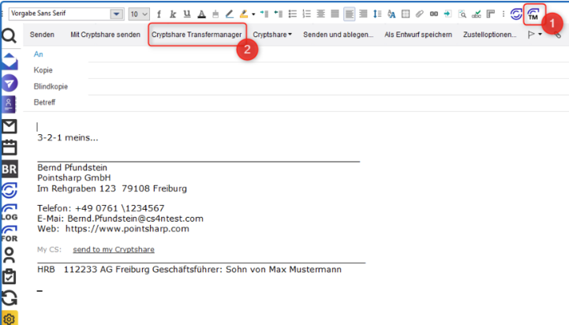The image size is (569, 325).
Task: Decrease paragraph indent
Action: coord(279,14)
